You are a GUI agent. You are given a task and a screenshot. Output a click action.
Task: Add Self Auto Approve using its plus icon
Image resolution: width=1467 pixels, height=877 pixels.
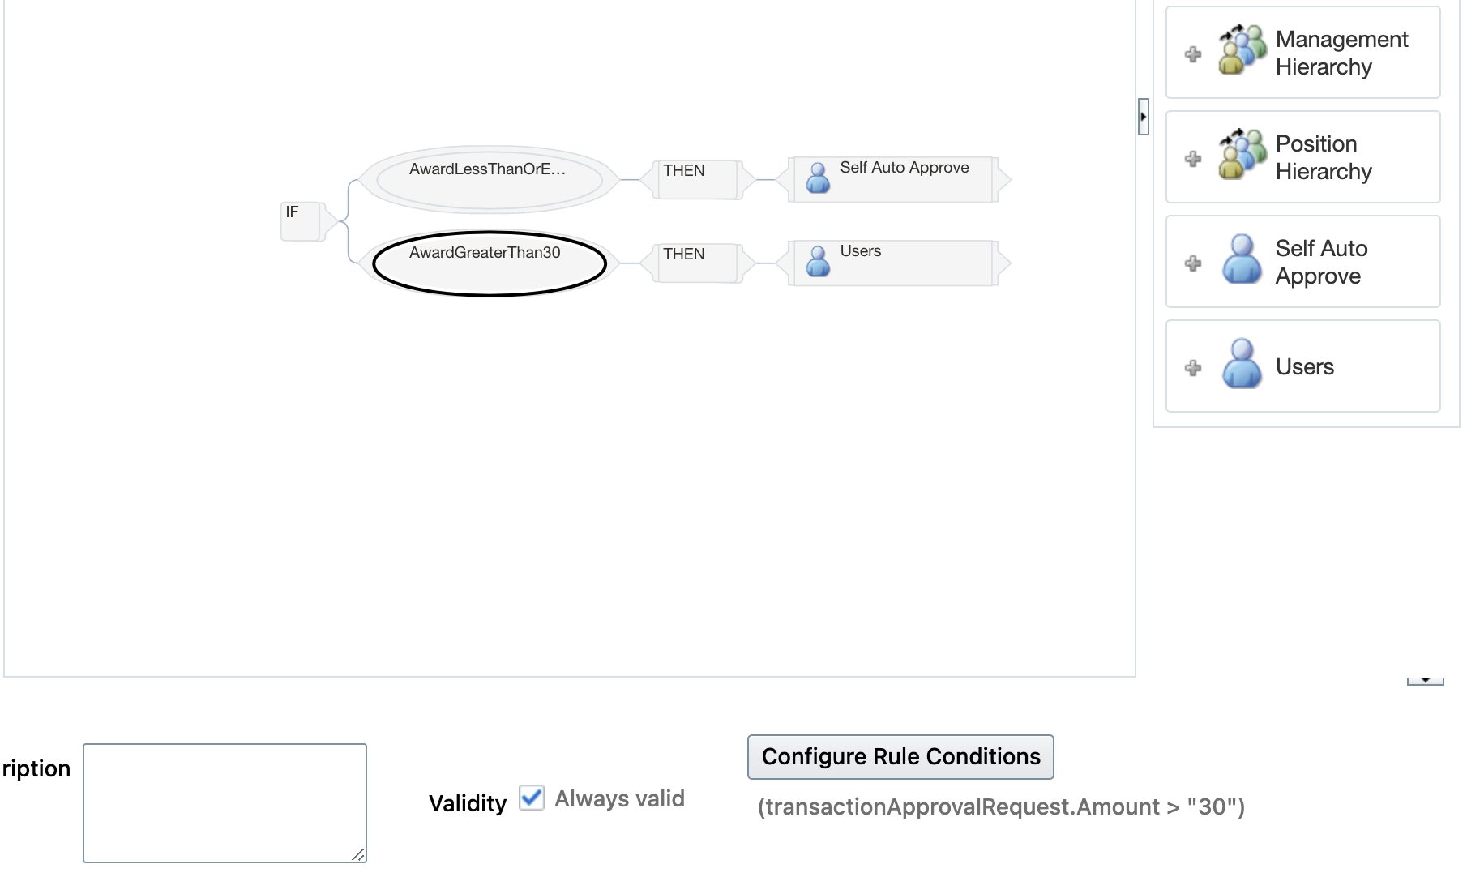[1193, 263]
